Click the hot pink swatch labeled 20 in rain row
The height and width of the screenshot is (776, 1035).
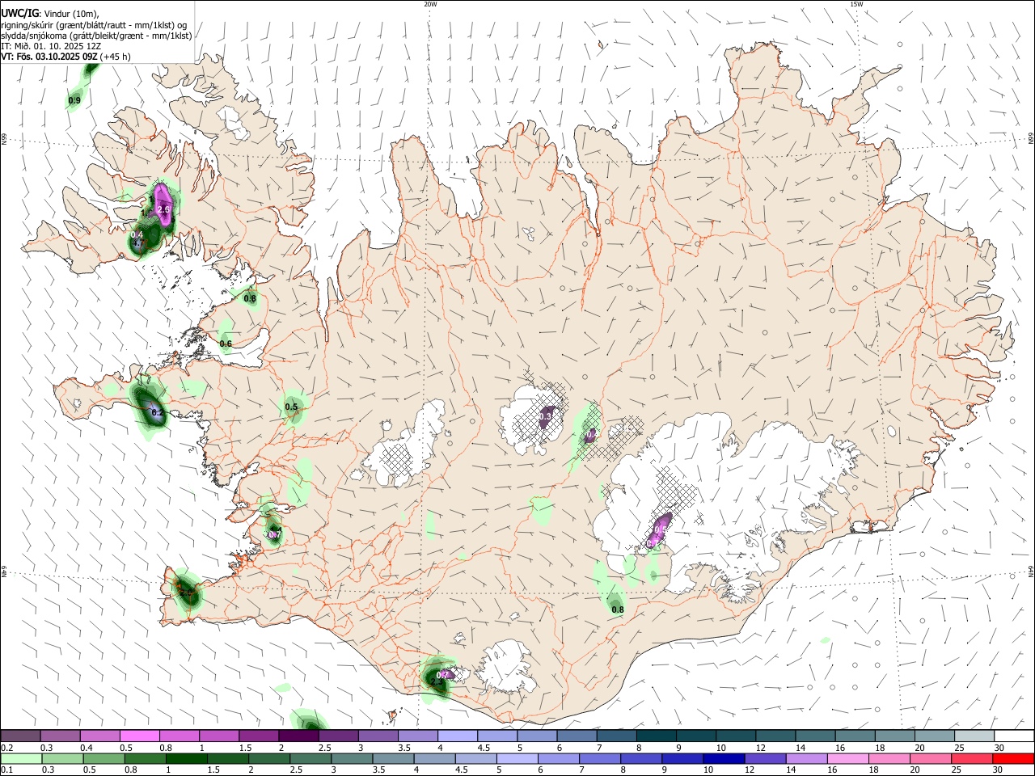[930, 759]
